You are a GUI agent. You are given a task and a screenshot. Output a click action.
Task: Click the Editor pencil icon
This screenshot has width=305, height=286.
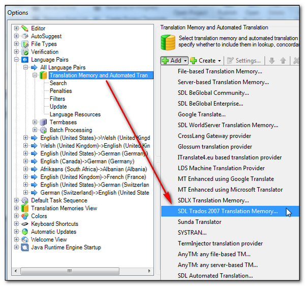25,29
